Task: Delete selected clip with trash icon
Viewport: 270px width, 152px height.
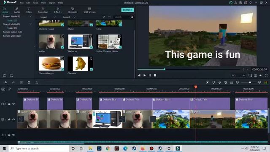Action: coord(22,82)
